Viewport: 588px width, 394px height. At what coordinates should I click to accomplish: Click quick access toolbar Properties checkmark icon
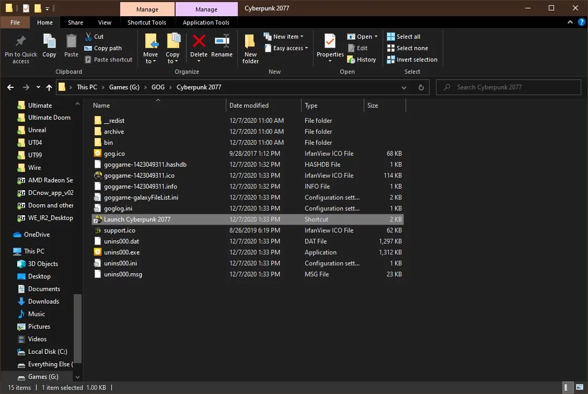click(x=26, y=8)
